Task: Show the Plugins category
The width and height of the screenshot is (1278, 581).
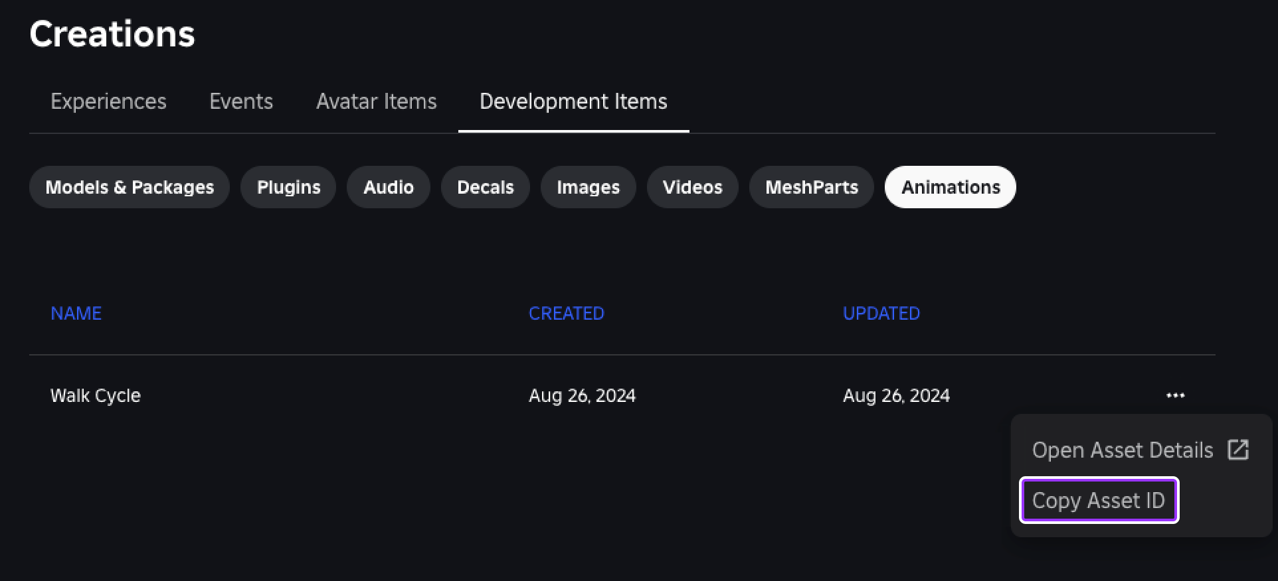Action: [x=288, y=187]
